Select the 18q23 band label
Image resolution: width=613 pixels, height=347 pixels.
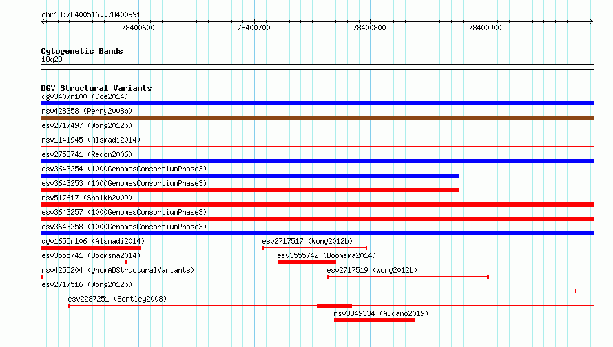(52, 59)
